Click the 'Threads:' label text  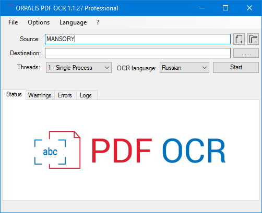coord(29,67)
